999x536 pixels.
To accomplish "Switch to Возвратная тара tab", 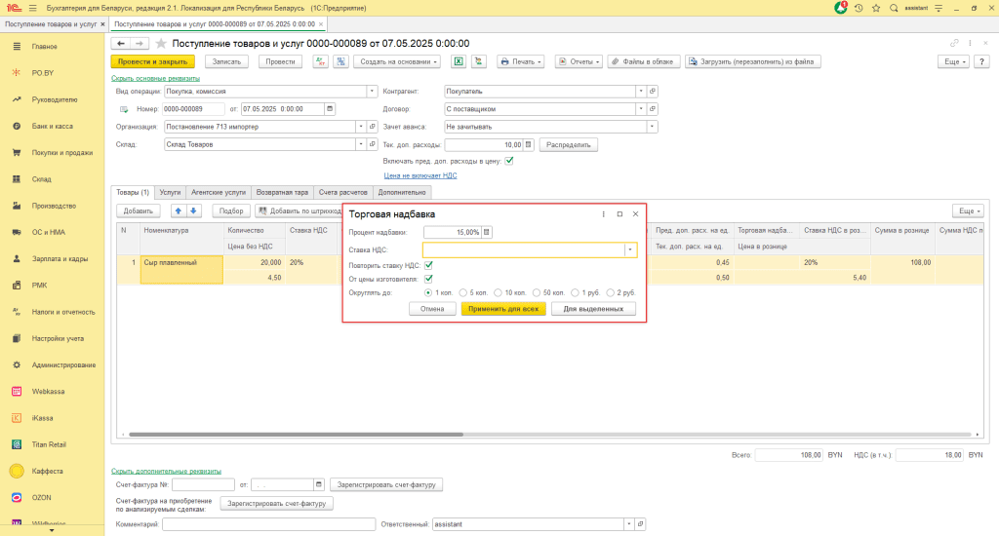I will [x=282, y=192].
